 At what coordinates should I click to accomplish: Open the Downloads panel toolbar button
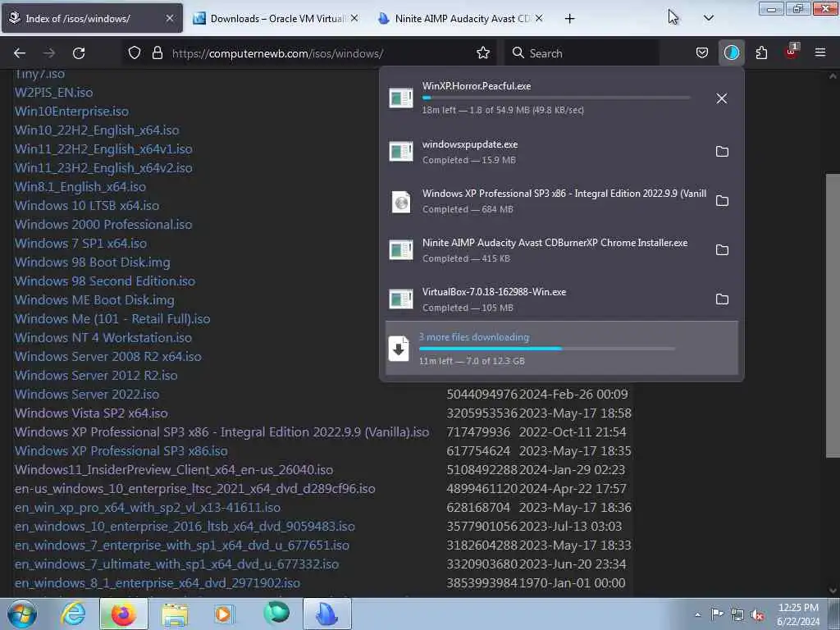(x=731, y=52)
